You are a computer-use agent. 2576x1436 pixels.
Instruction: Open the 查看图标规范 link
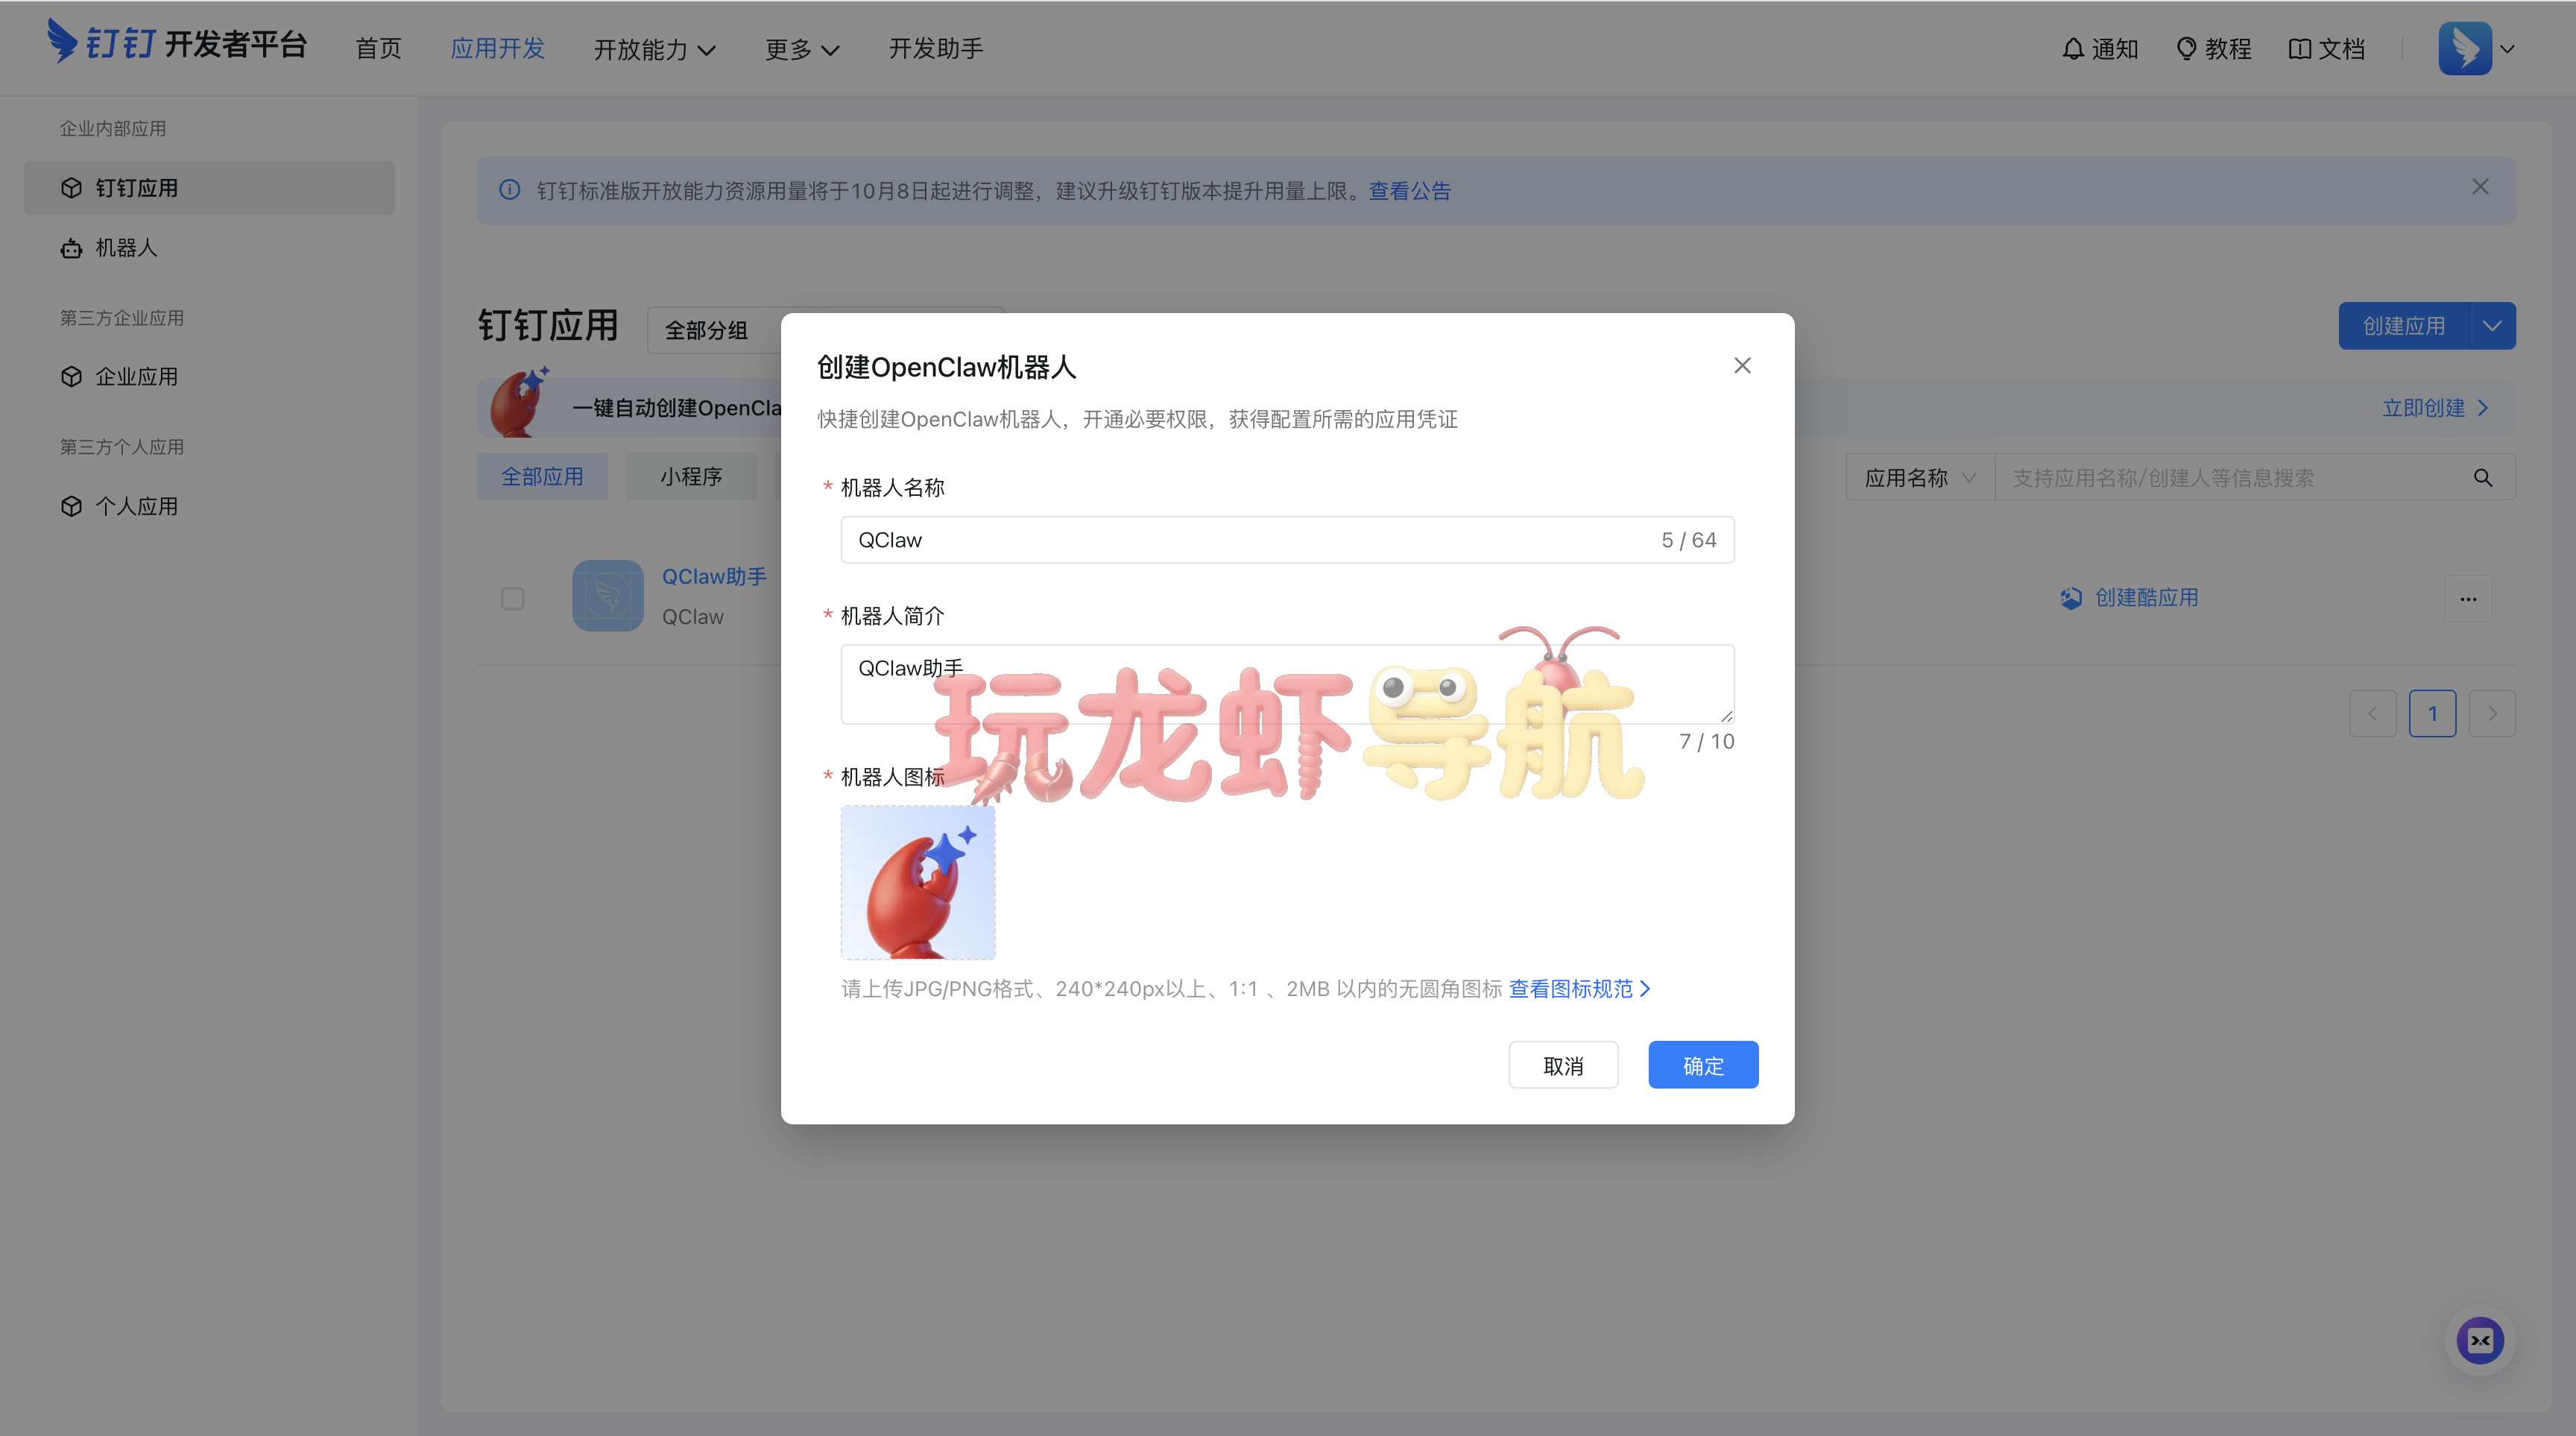(x=1580, y=989)
